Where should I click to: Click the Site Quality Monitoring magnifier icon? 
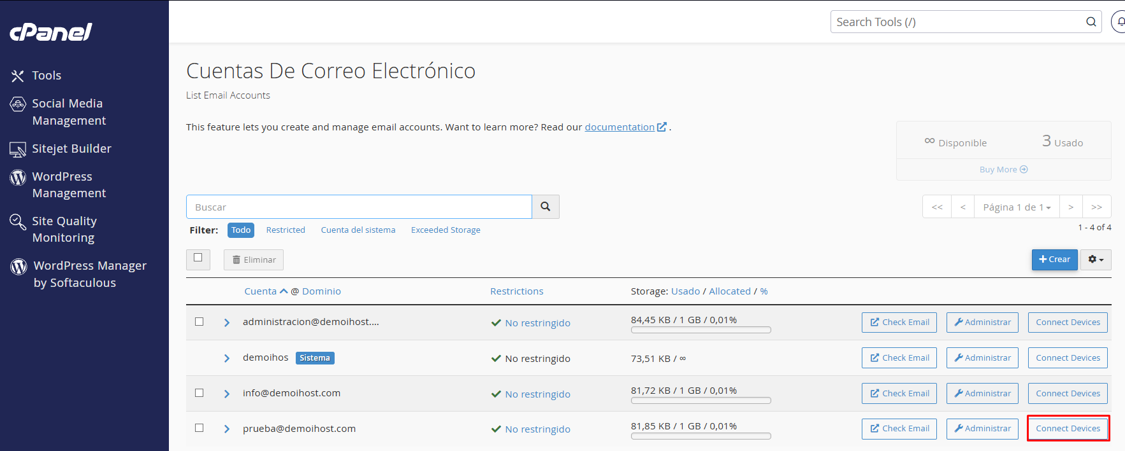click(17, 222)
